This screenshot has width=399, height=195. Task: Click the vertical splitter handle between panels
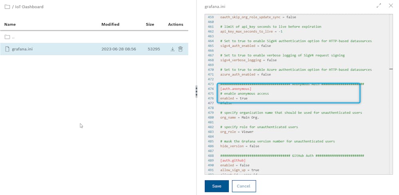point(196,91)
